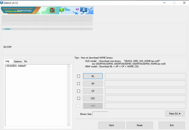Enable the BL checkbox
Screen dimensions: 189x130
(79, 76)
